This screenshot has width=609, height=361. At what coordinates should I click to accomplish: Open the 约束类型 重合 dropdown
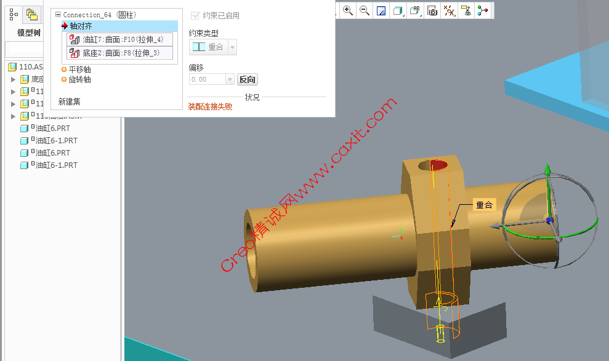[232, 47]
